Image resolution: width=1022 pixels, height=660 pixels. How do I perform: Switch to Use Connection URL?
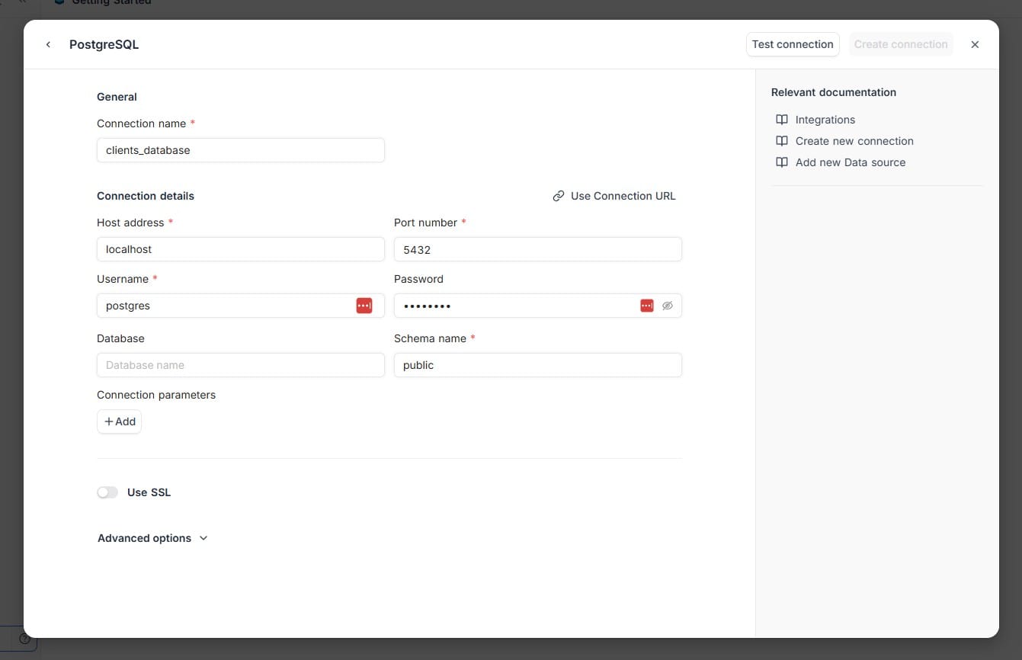tap(614, 196)
